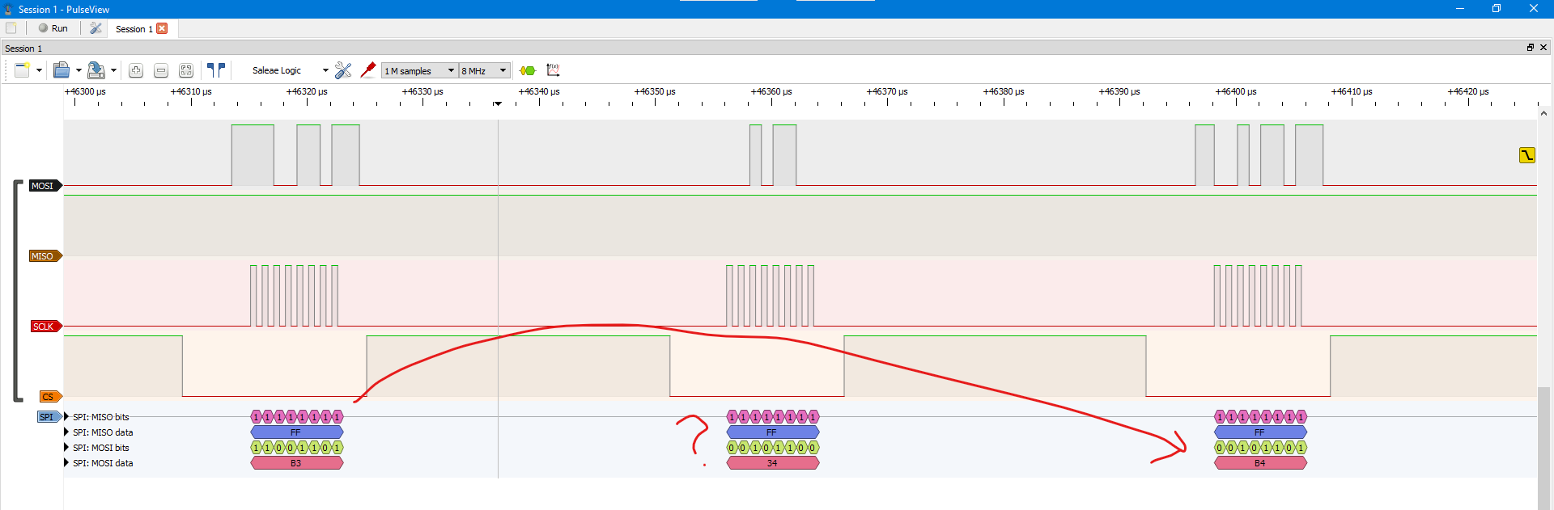Switch to the Session 1 tab
The height and width of the screenshot is (510, 1554).
click(134, 29)
